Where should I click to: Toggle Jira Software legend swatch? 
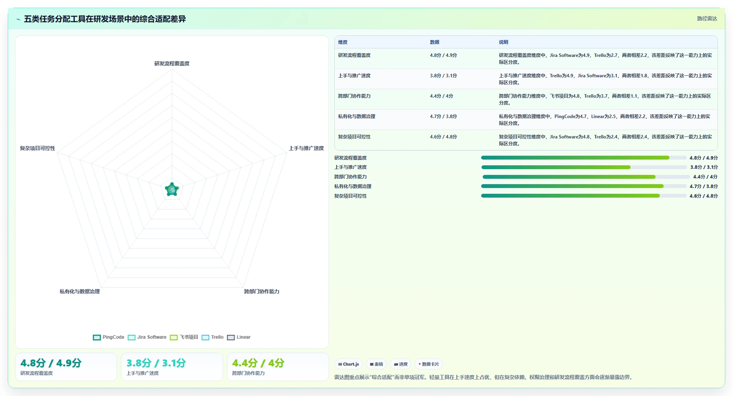click(132, 337)
